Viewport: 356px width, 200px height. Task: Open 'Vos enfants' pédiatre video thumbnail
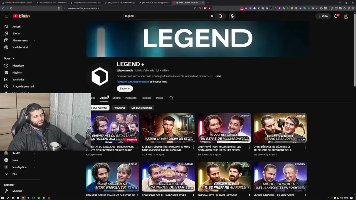(113, 177)
